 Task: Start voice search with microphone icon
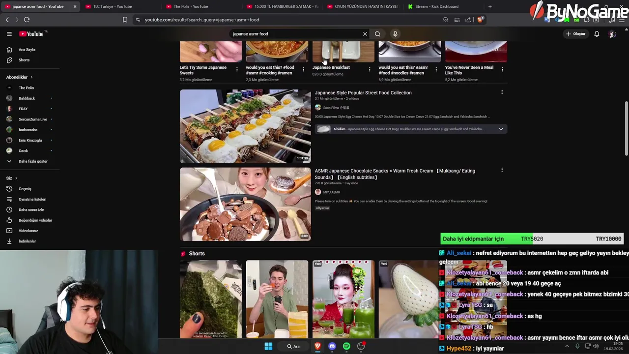(x=395, y=34)
